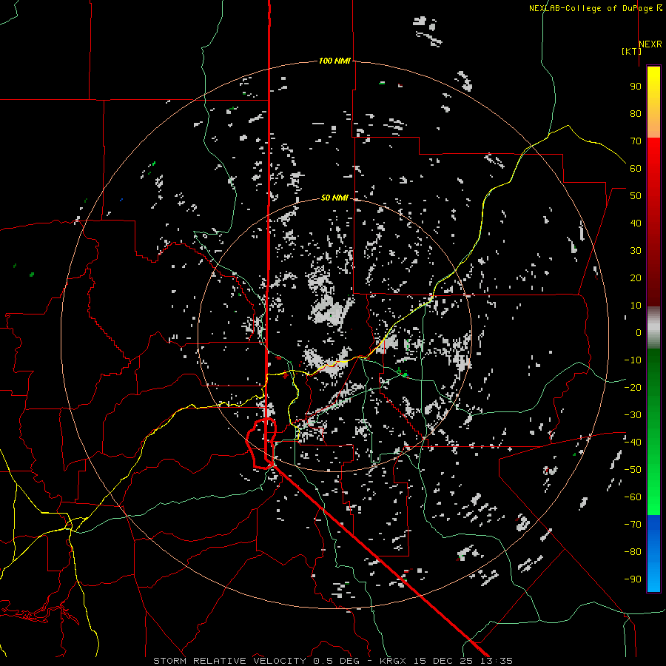The height and width of the screenshot is (666, 666).
Task: Click the -30 value on velocity scale
Action: click(x=633, y=415)
